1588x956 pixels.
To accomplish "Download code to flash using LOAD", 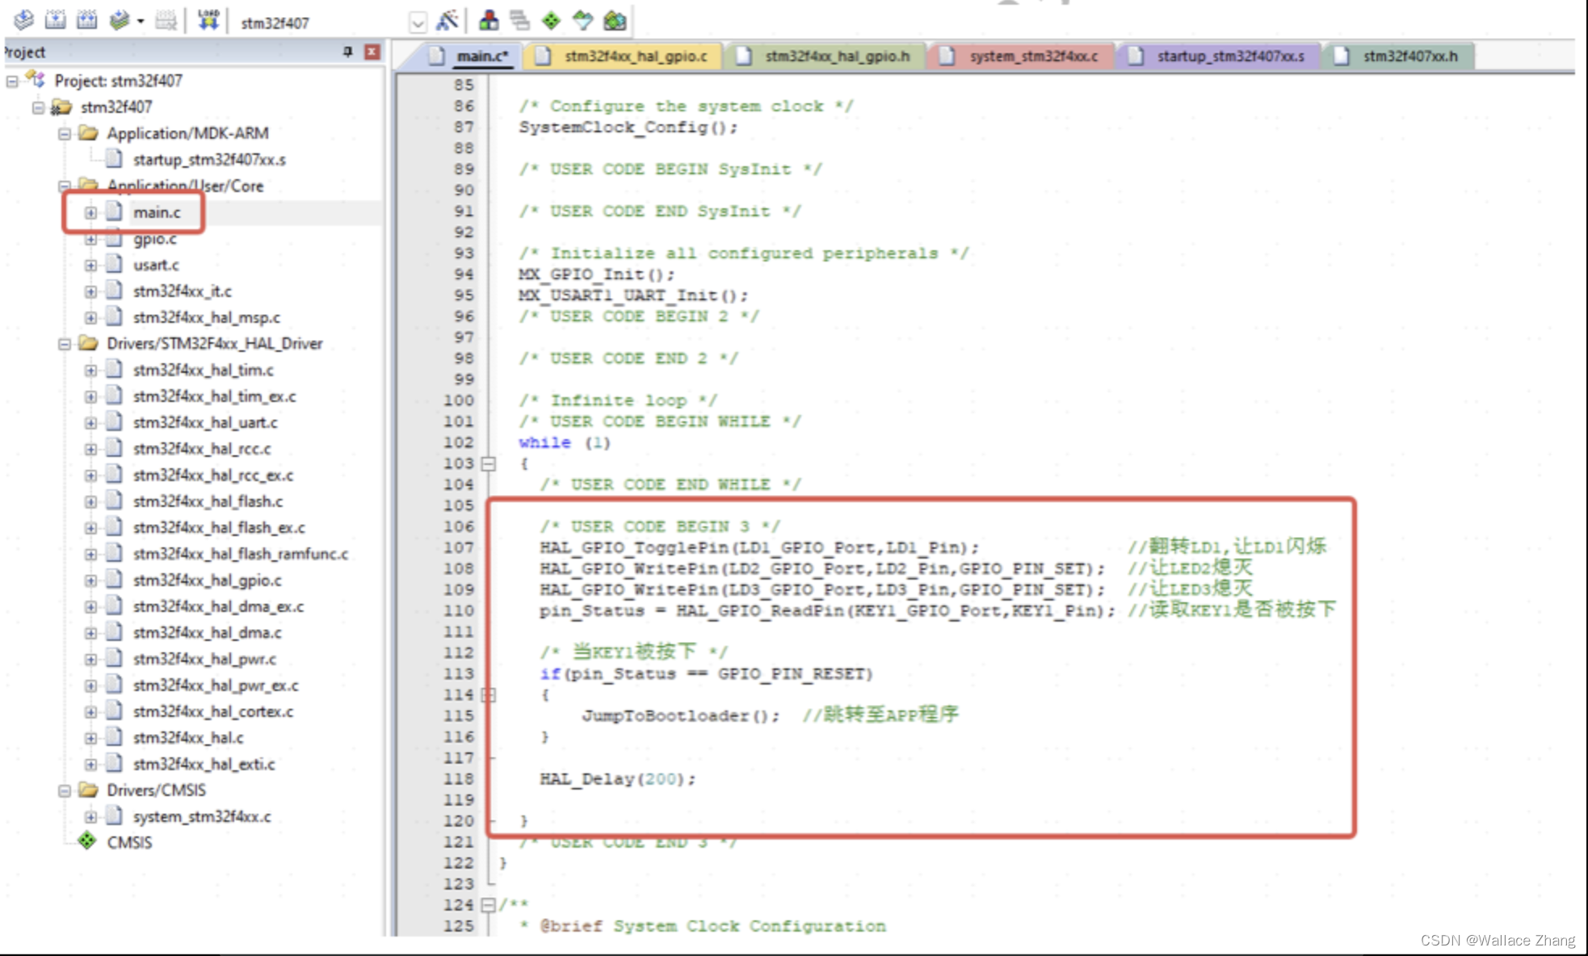I will click(208, 20).
